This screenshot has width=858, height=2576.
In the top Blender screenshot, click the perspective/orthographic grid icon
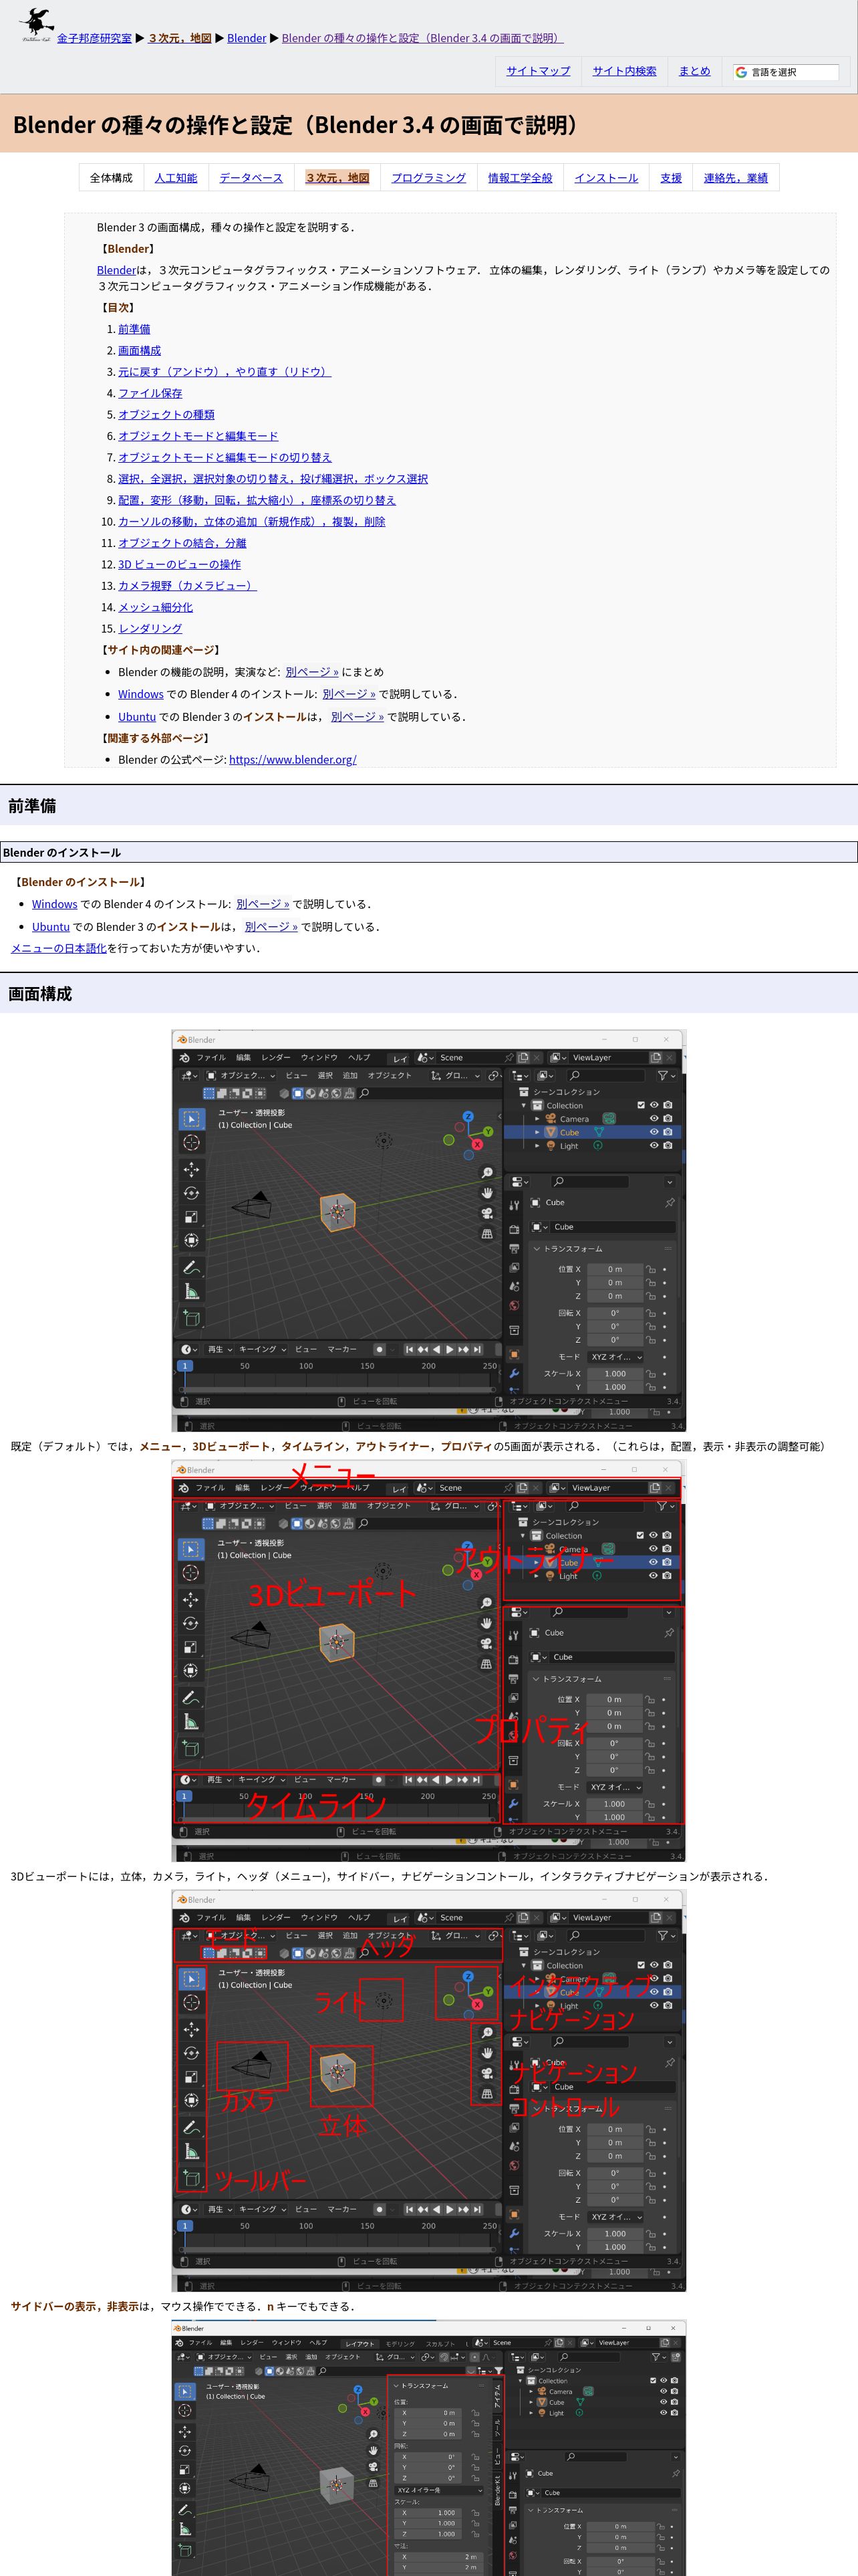pyautogui.click(x=486, y=1234)
